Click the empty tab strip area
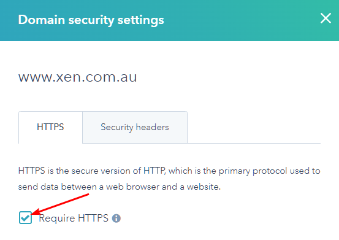Image resolution: width=339 pixels, height=240 pixels. click(x=254, y=127)
